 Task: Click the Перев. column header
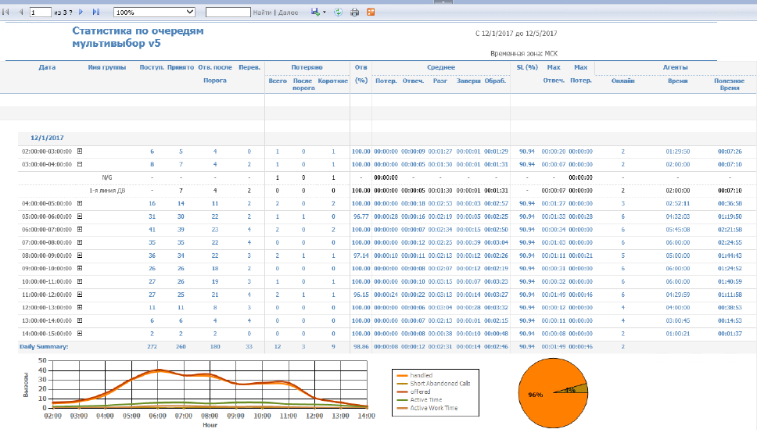click(x=249, y=67)
